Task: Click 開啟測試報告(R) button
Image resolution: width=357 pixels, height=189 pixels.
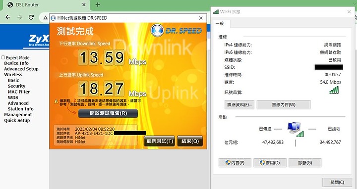Action: pos(108,113)
